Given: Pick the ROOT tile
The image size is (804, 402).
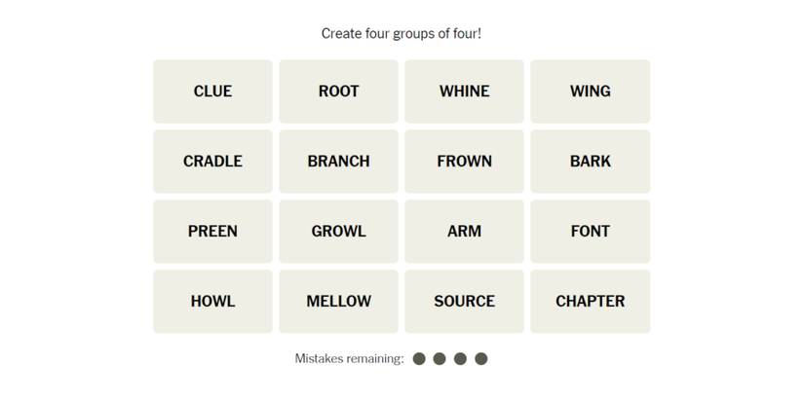Looking at the screenshot, I should (338, 91).
